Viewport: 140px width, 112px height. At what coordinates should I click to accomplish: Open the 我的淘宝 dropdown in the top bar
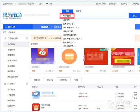pyautogui.click(x=136, y=4)
